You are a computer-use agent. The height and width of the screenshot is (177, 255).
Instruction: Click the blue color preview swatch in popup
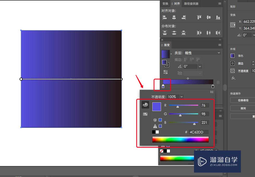click(157, 107)
